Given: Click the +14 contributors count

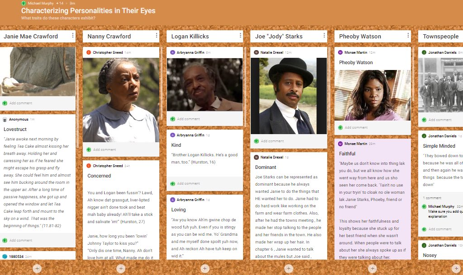Looking at the screenshot, I should [60, 3].
